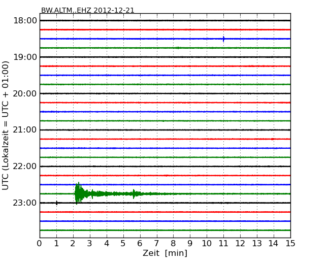Image resolution: width=330 pixels, height=264 pixels.
Task: Click the 19:00 time label
Action: pyautogui.click(x=25, y=57)
